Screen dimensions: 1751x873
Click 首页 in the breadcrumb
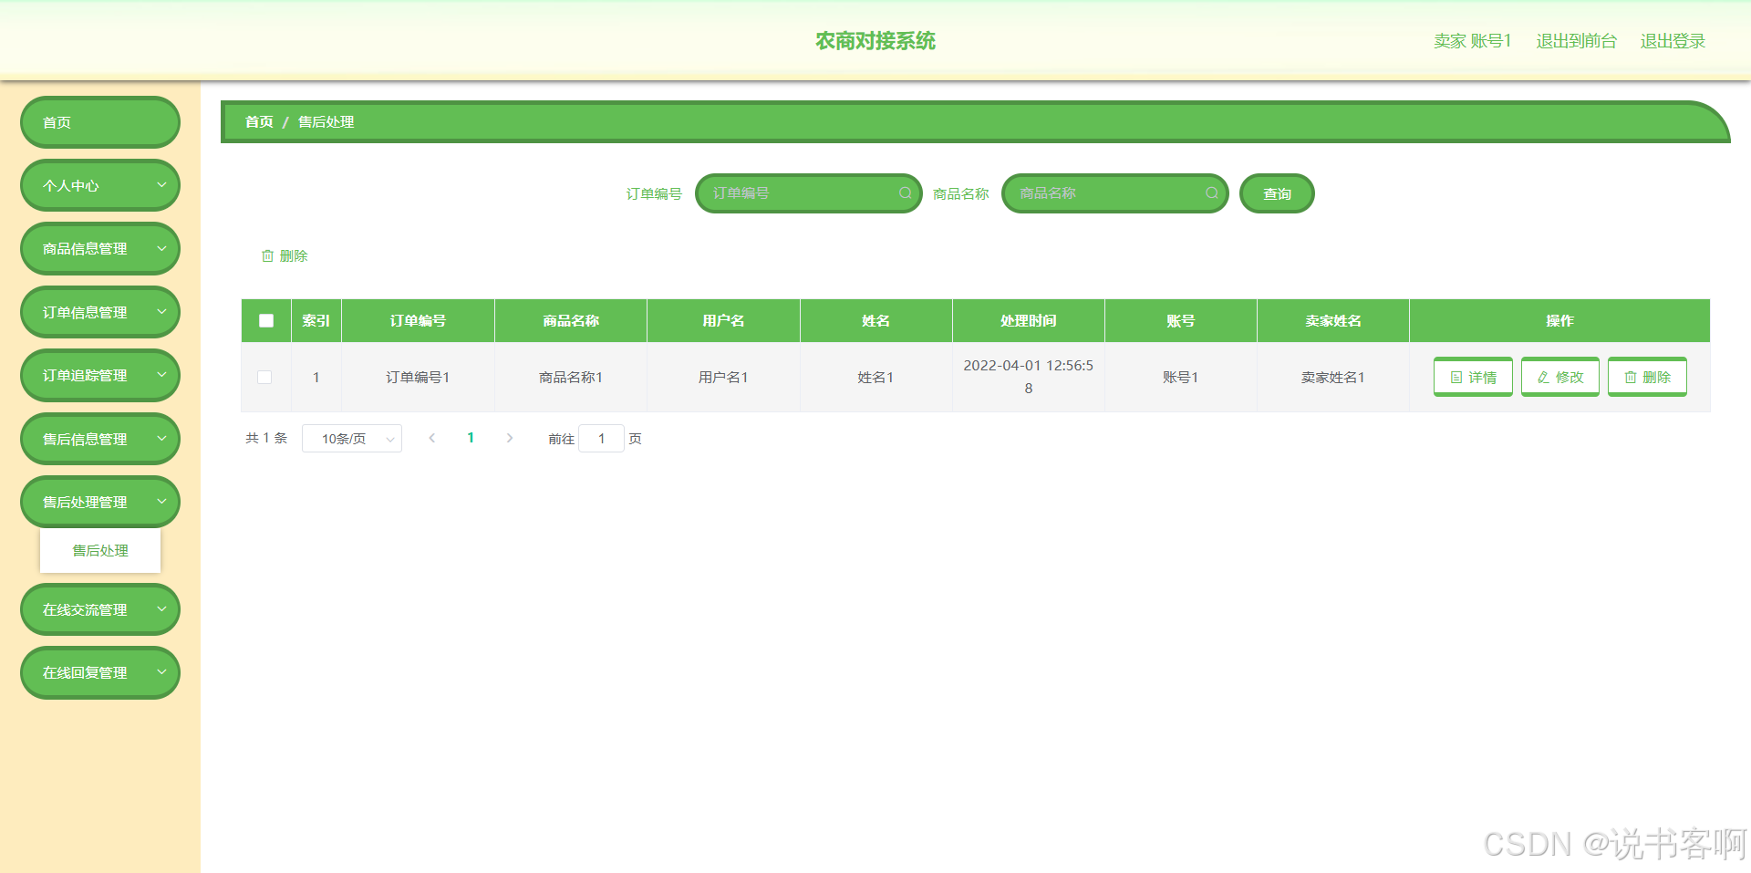[259, 122]
